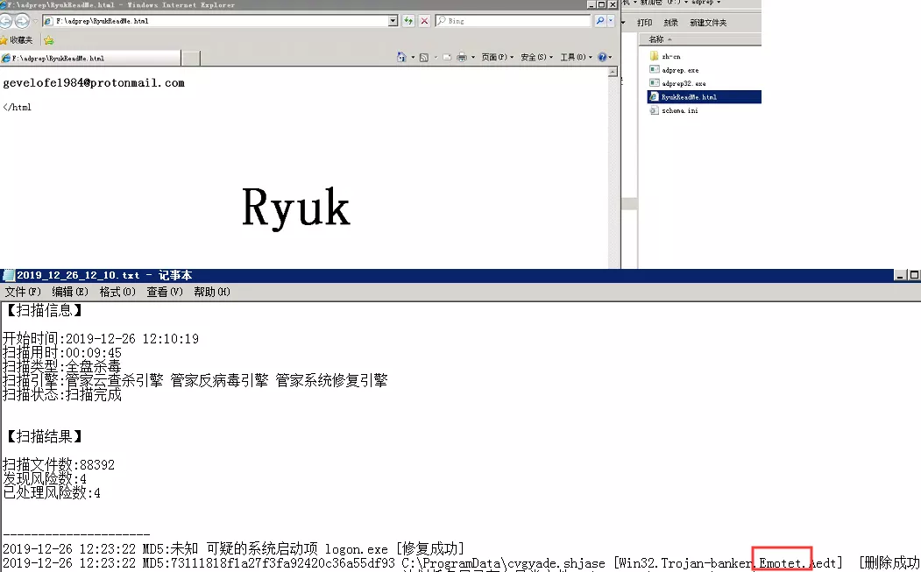Click the IE Back navigation button
The height and width of the screenshot is (572, 921).
(x=7, y=21)
